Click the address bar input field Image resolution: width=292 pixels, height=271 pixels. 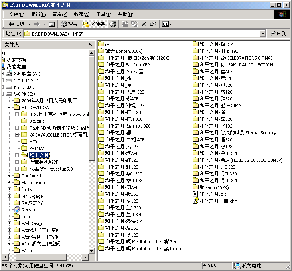142,34
